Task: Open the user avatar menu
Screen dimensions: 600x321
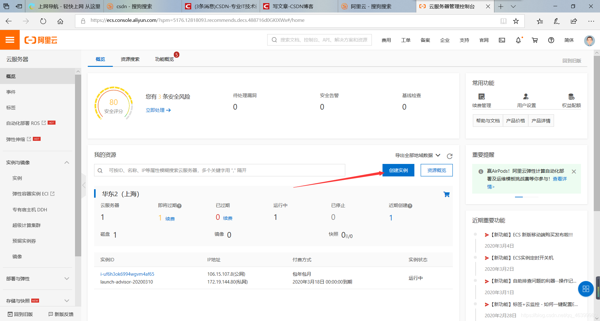Action: pos(589,41)
